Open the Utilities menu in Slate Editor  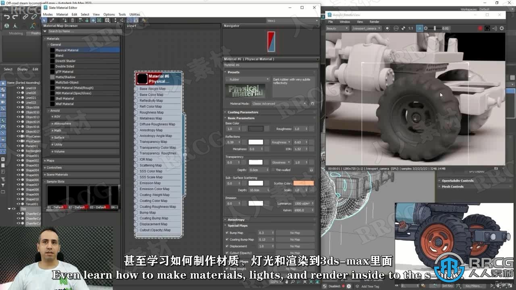click(x=135, y=14)
